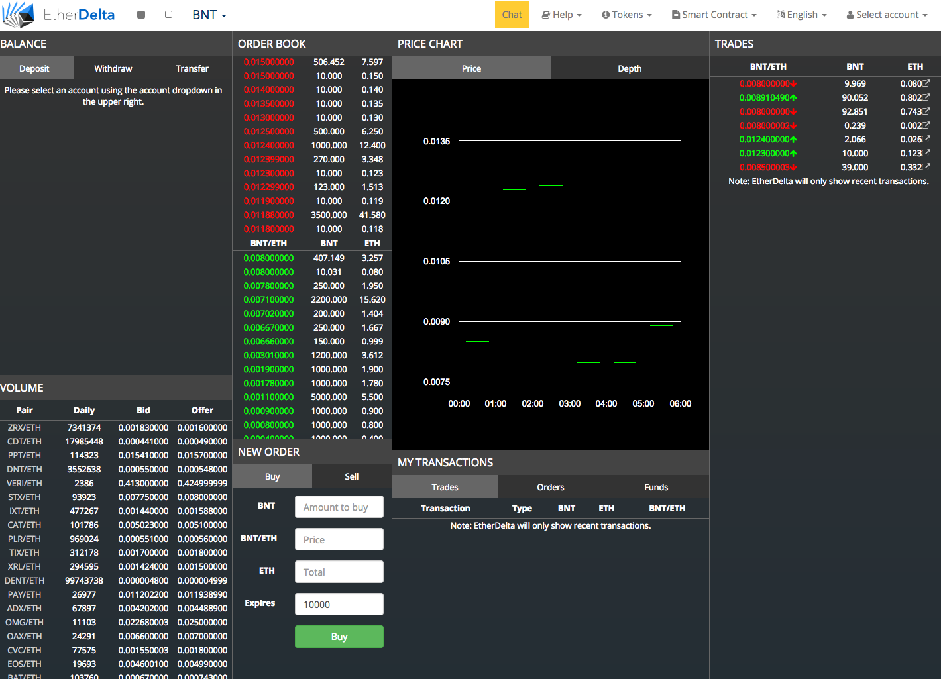
Task: Select sell order at 0.012500000
Action: (312, 131)
